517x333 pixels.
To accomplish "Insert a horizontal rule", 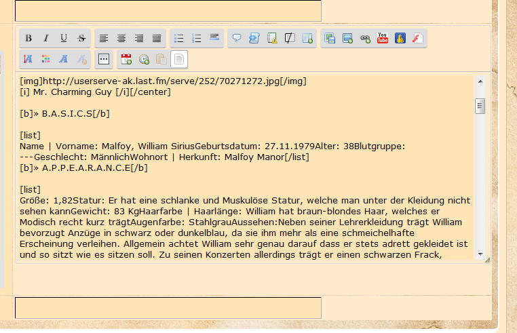I will (x=214, y=38).
